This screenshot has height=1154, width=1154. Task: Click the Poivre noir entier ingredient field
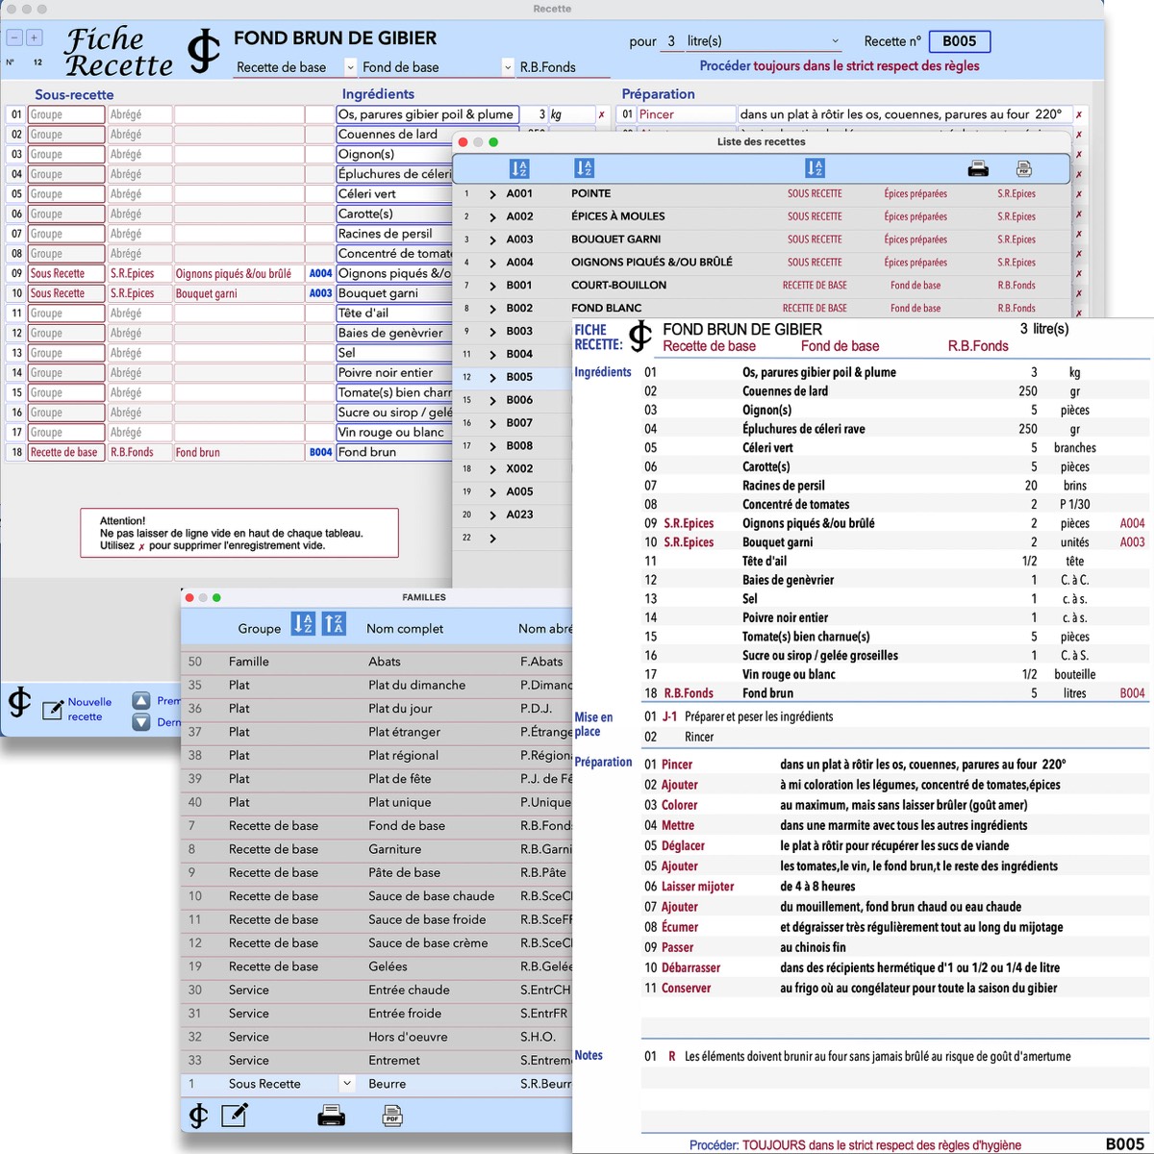pos(394,373)
